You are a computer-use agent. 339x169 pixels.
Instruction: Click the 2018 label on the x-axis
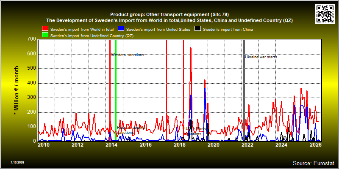pos(179,144)
